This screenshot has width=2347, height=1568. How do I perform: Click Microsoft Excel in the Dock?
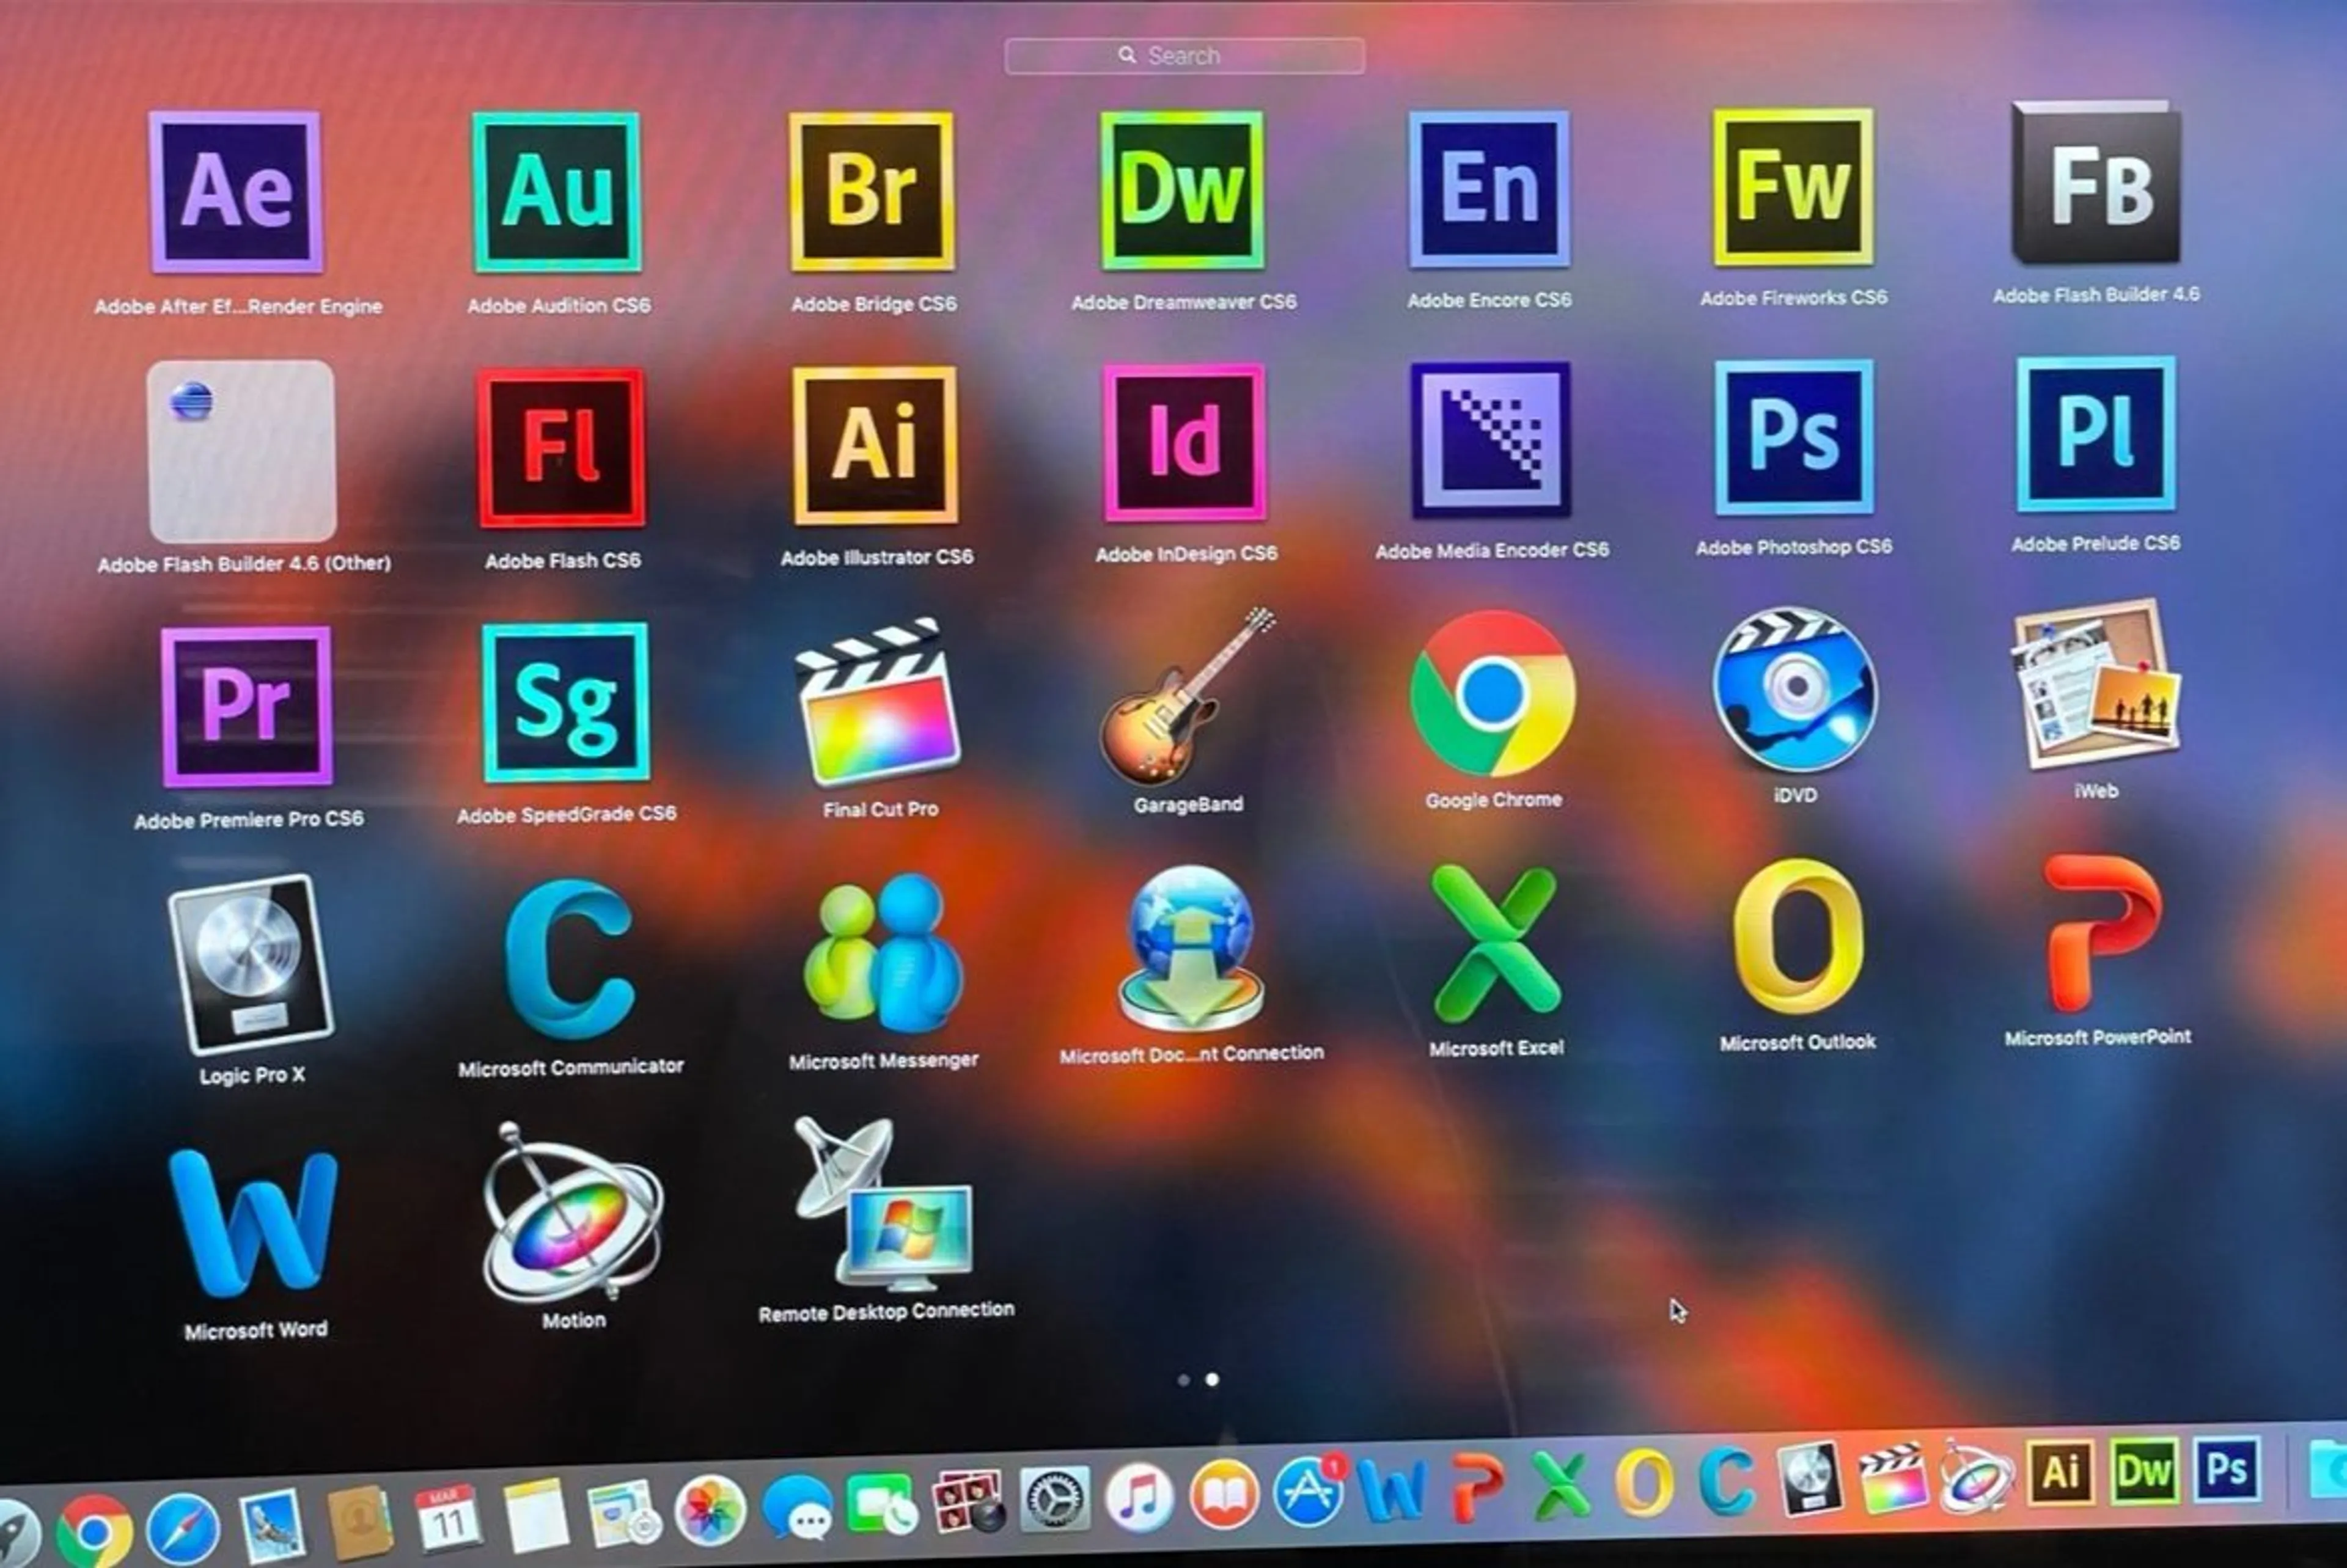click(x=1562, y=1485)
